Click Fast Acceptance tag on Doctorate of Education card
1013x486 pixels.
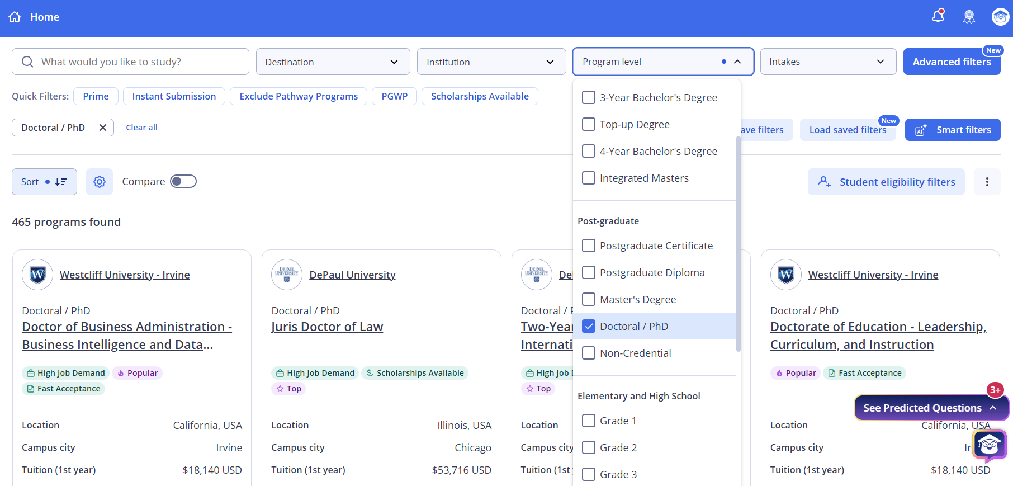[x=864, y=373]
